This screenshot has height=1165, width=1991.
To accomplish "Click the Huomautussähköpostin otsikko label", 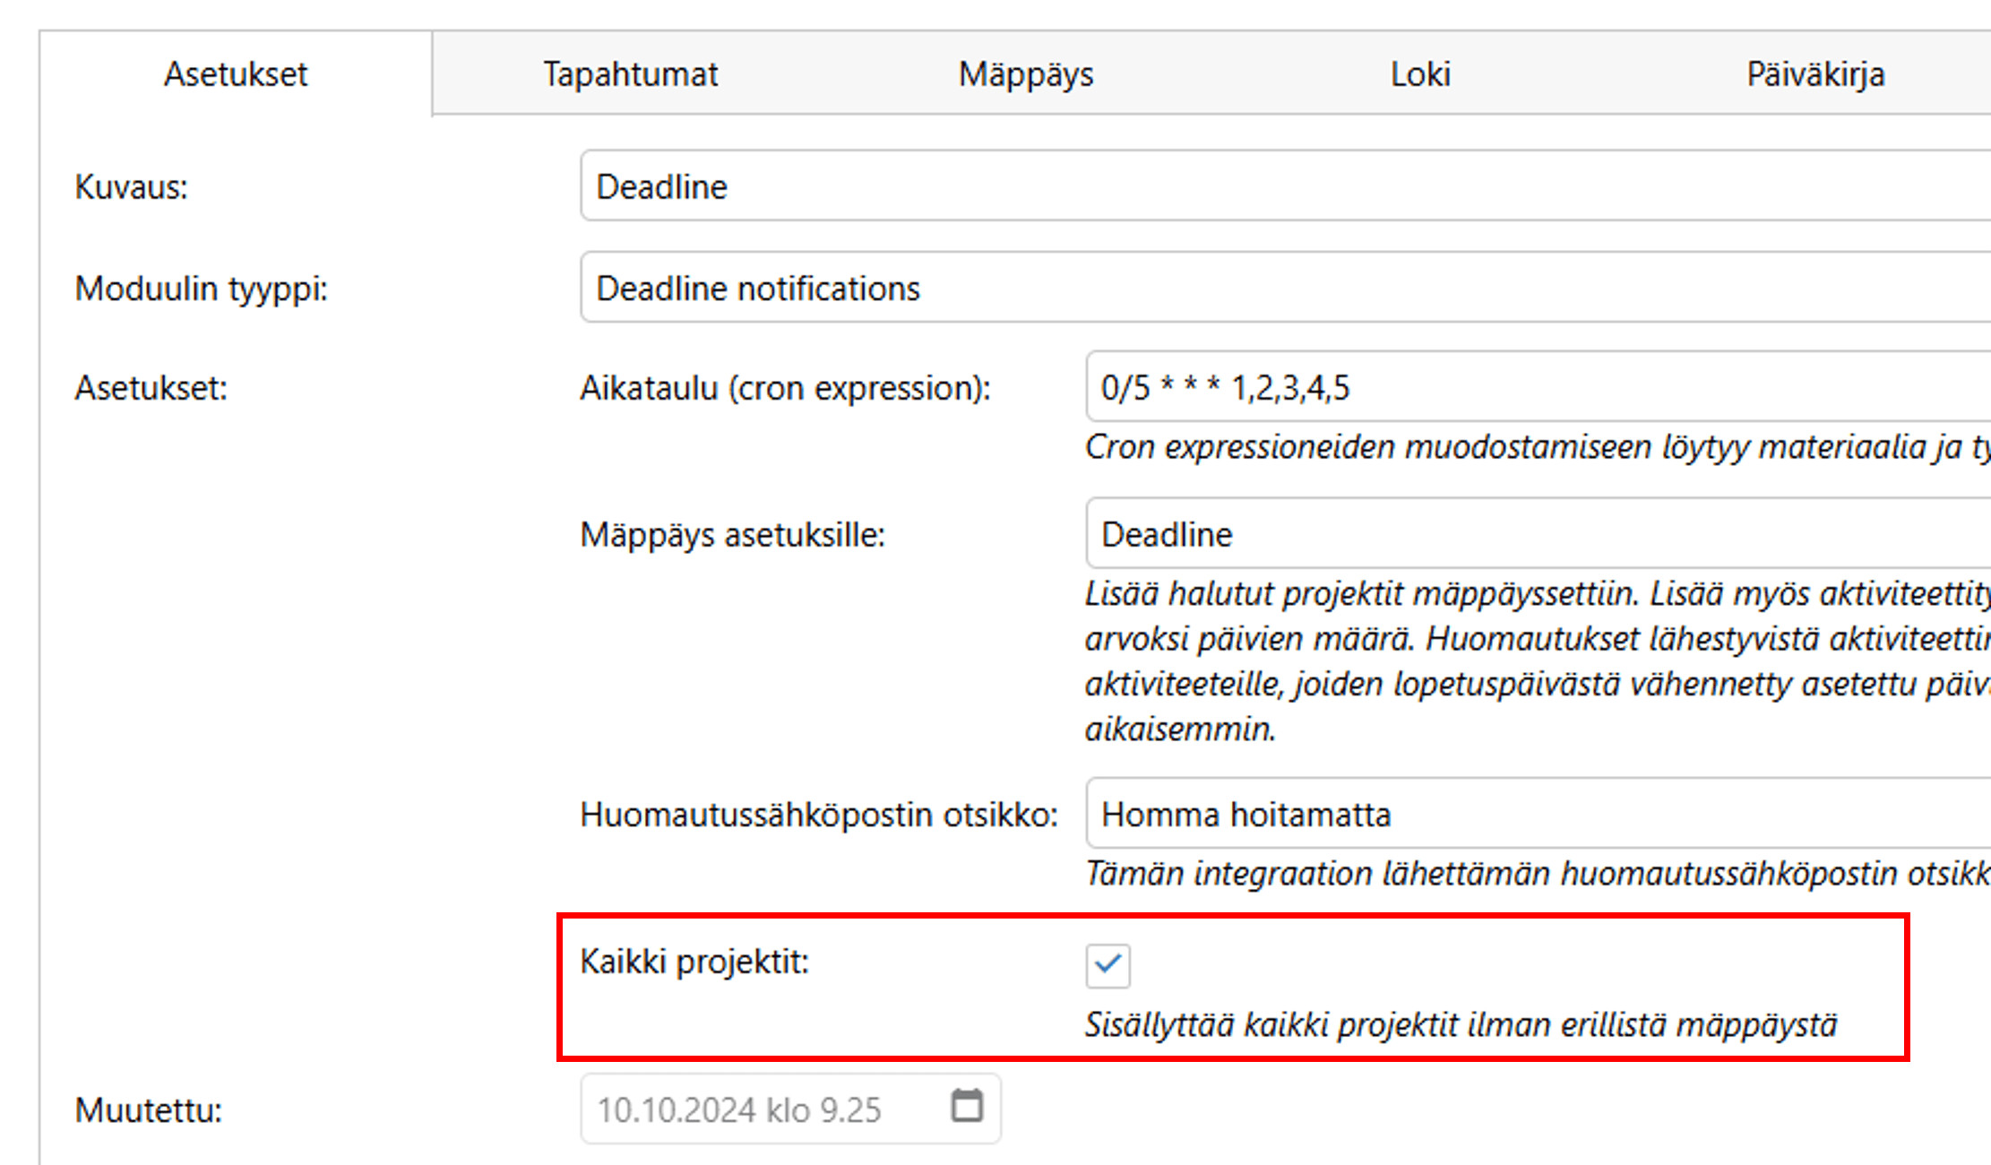I will 819,815.
